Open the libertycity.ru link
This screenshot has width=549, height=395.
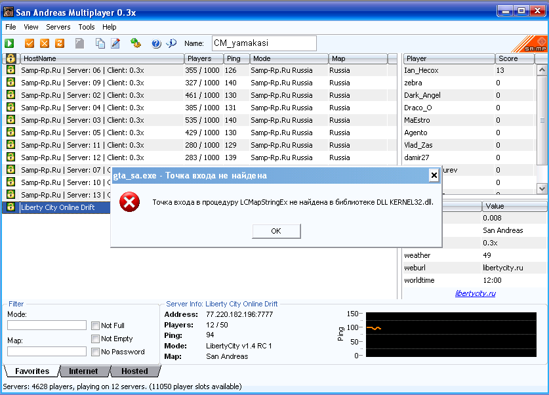[476, 293]
